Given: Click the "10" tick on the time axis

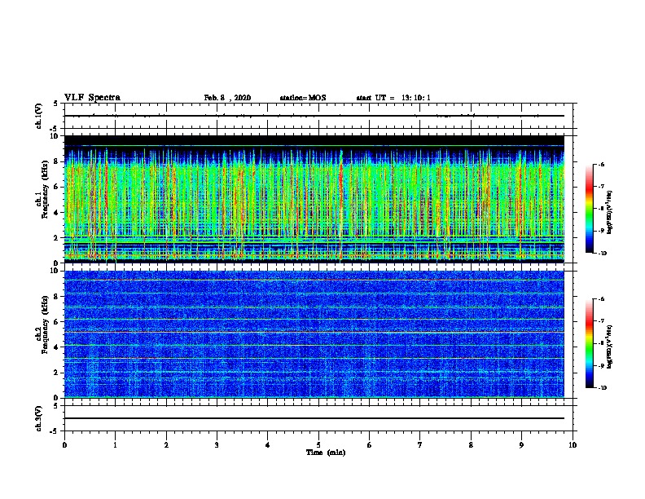Looking at the screenshot, I should pyautogui.click(x=573, y=445).
